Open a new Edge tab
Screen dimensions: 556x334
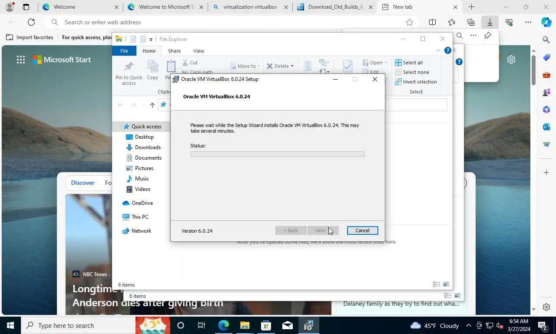(471, 7)
